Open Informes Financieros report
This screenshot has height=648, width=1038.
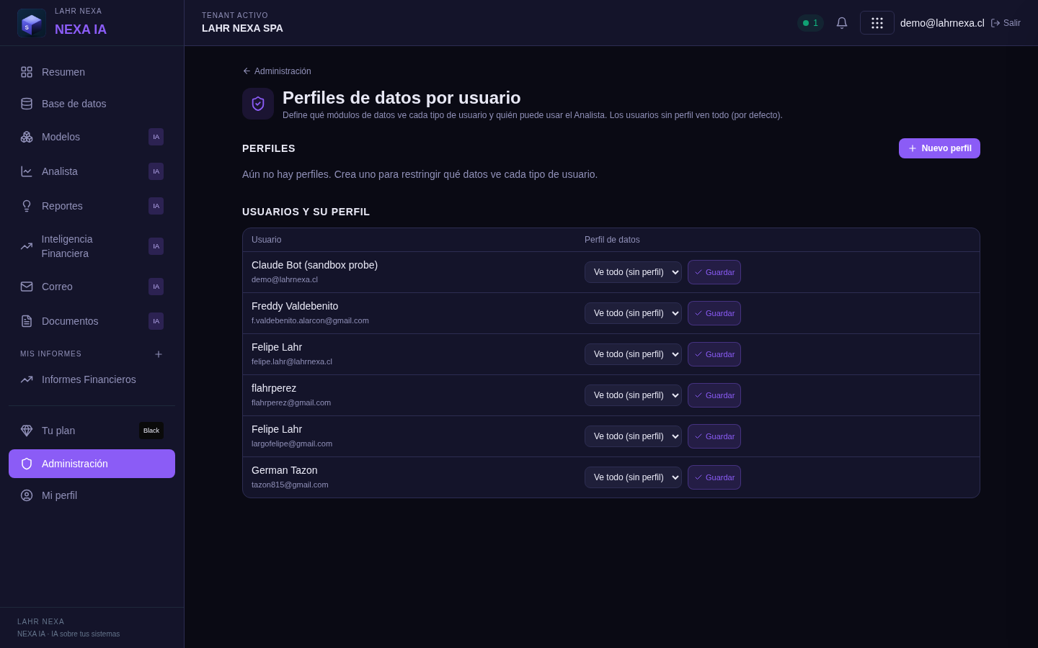coord(92,379)
